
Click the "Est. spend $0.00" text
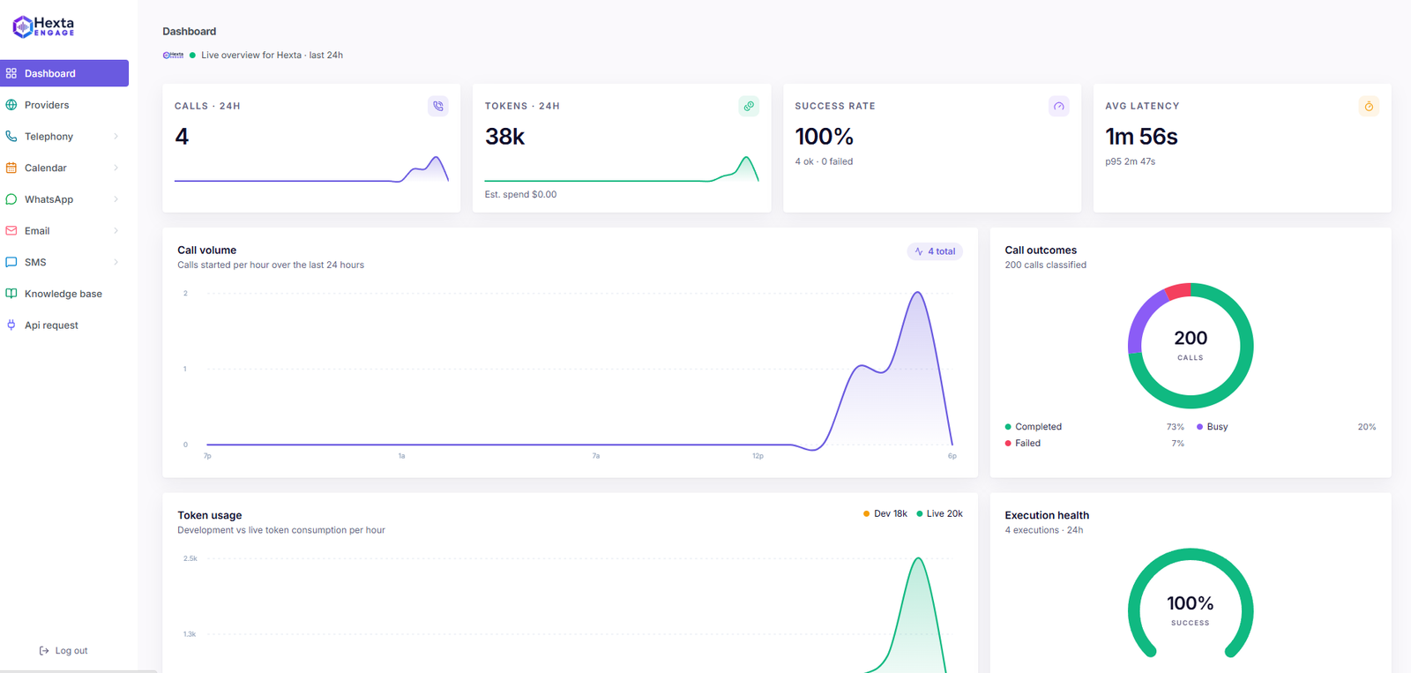click(x=520, y=194)
